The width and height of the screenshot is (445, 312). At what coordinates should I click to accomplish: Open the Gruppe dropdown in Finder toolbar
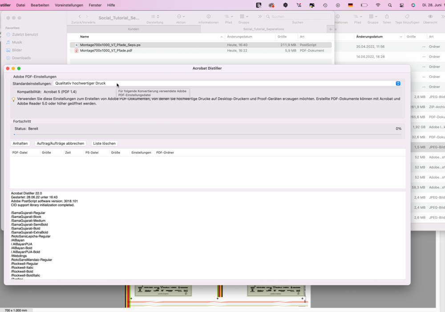click(x=244, y=16)
